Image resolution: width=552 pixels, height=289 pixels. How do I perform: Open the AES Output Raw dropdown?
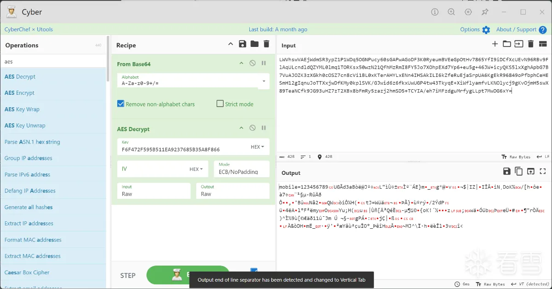click(x=233, y=191)
